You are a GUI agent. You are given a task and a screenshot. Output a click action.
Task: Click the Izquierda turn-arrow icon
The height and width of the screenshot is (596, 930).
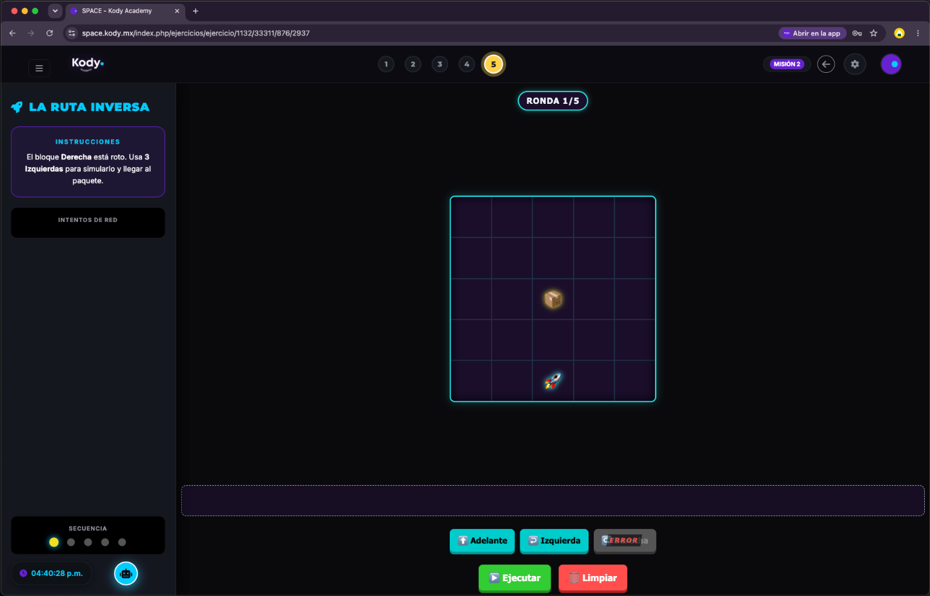point(533,541)
